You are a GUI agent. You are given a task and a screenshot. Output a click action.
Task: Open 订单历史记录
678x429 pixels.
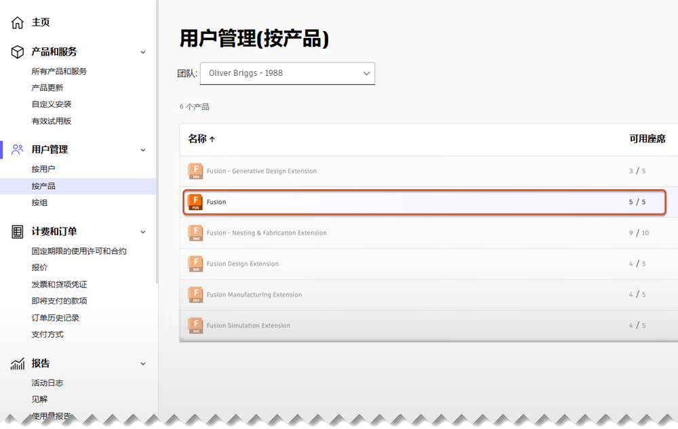pyautogui.click(x=56, y=318)
